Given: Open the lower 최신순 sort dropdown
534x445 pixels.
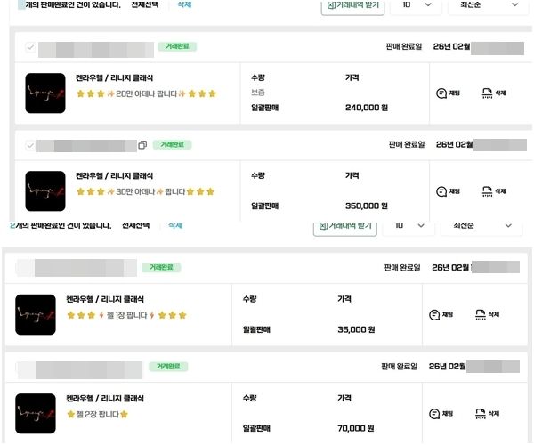Looking at the screenshot, I should [x=481, y=226].
